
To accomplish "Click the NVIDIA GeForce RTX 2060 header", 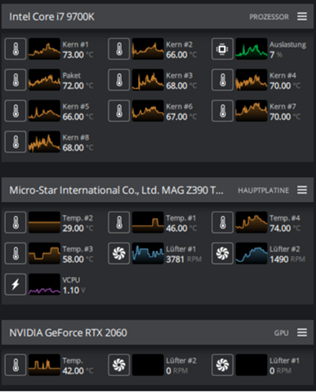I will (68, 332).
